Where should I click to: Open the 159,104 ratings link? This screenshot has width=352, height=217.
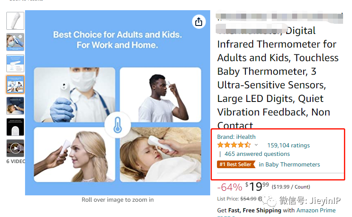[288, 145]
